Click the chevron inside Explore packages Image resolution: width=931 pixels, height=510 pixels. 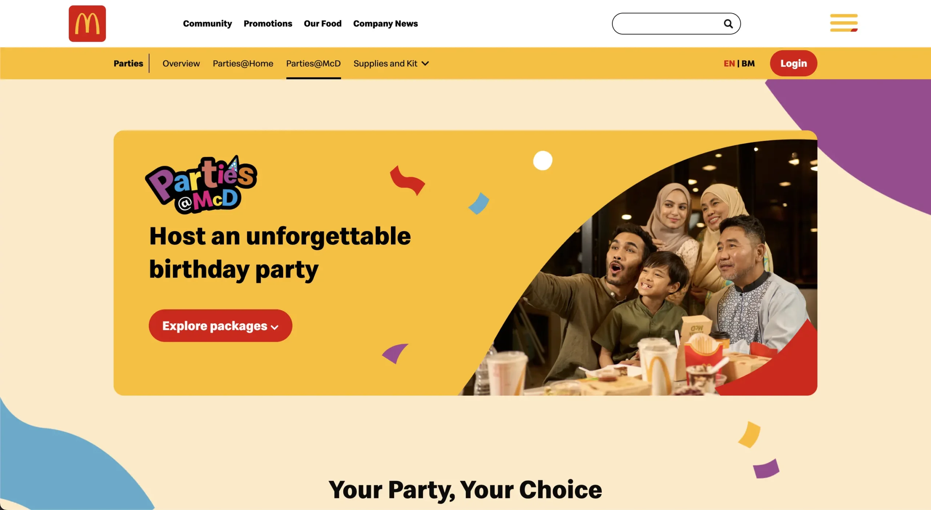[275, 327]
